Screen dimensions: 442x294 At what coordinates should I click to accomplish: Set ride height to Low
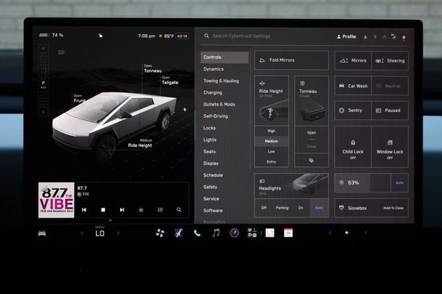[271, 152]
